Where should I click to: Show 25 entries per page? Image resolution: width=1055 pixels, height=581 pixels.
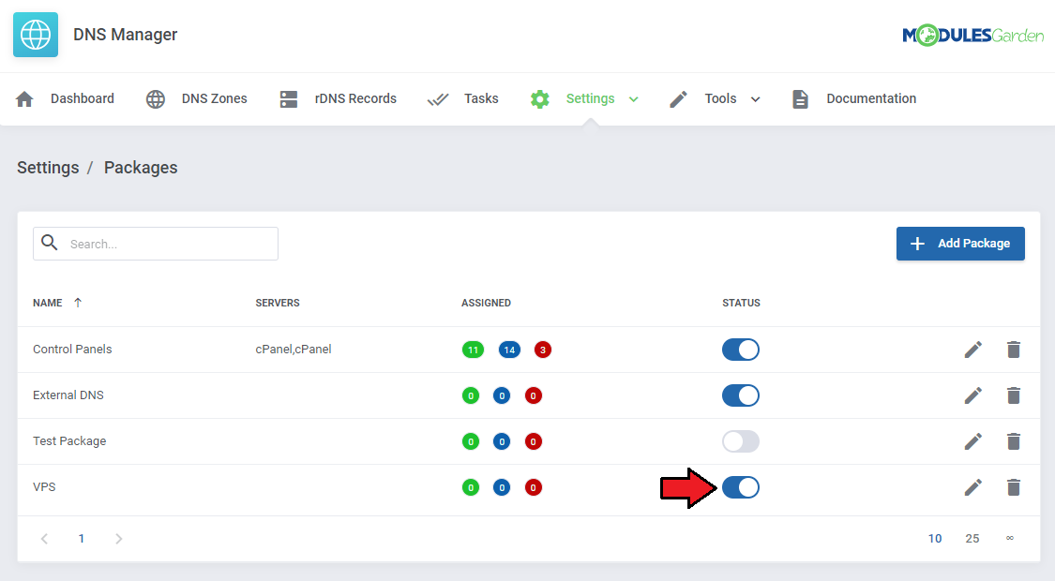click(972, 539)
